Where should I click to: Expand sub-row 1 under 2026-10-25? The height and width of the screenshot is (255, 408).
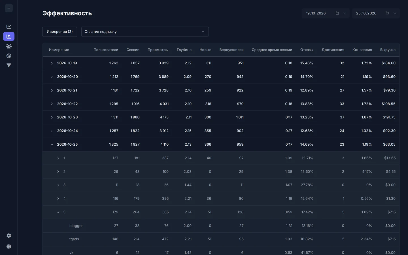tap(58, 158)
